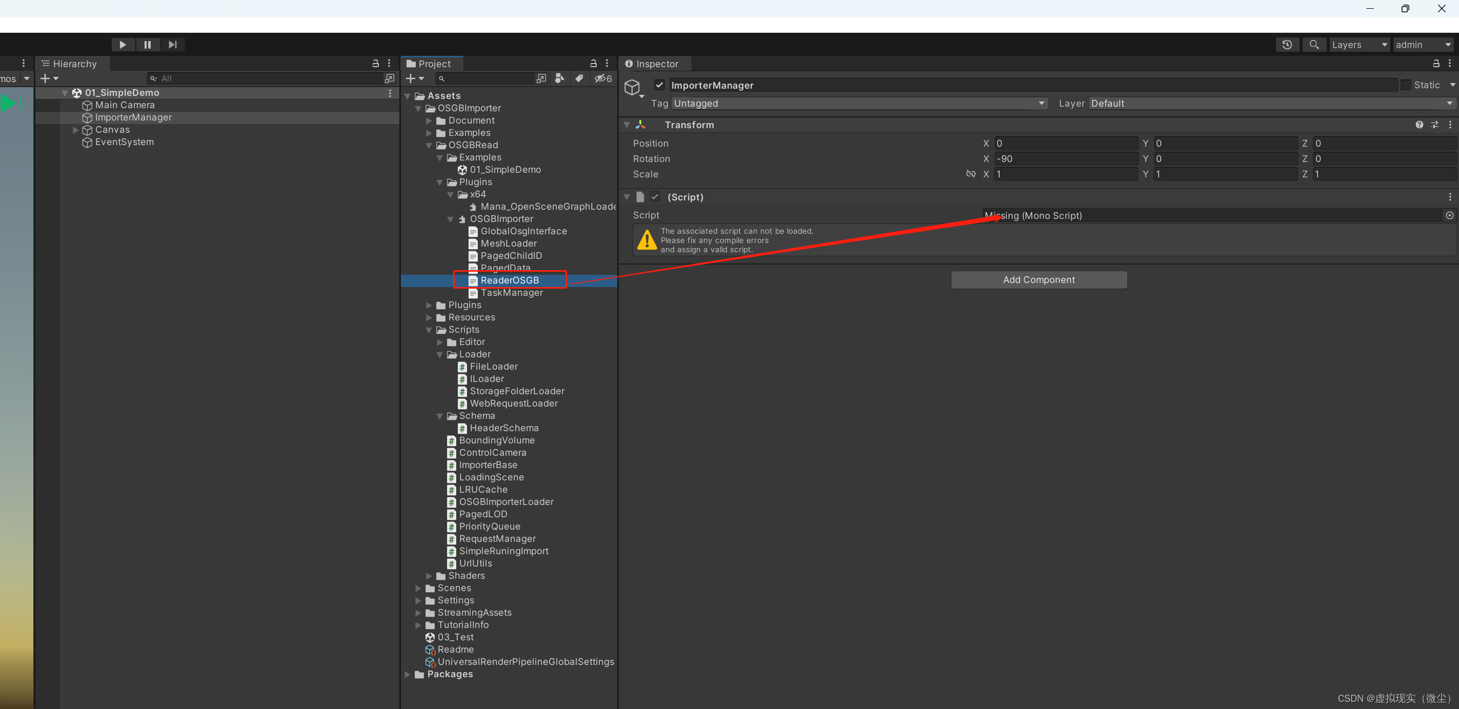Collapse the OSGBRead folder in Project
The image size is (1459, 709).
pyautogui.click(x=429, y=145)
